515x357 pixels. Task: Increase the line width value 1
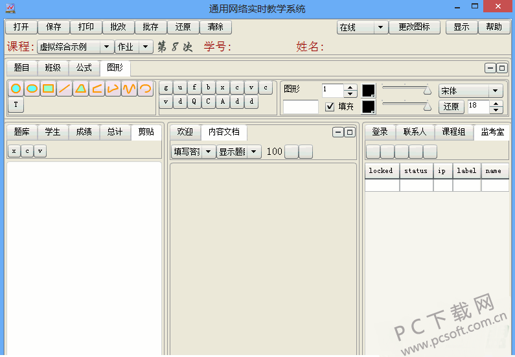[x=350, y=87]
